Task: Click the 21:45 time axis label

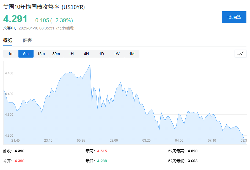Action: click(x=15, y=141)
